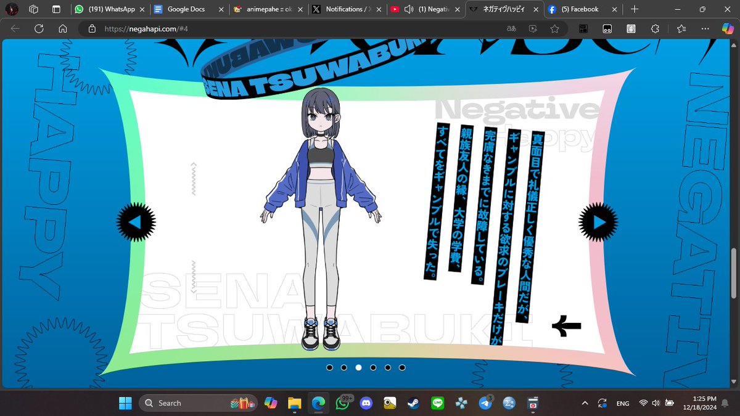Select the second carousel dot
This screenshot has height=416, width=740.
coord(344,367)
